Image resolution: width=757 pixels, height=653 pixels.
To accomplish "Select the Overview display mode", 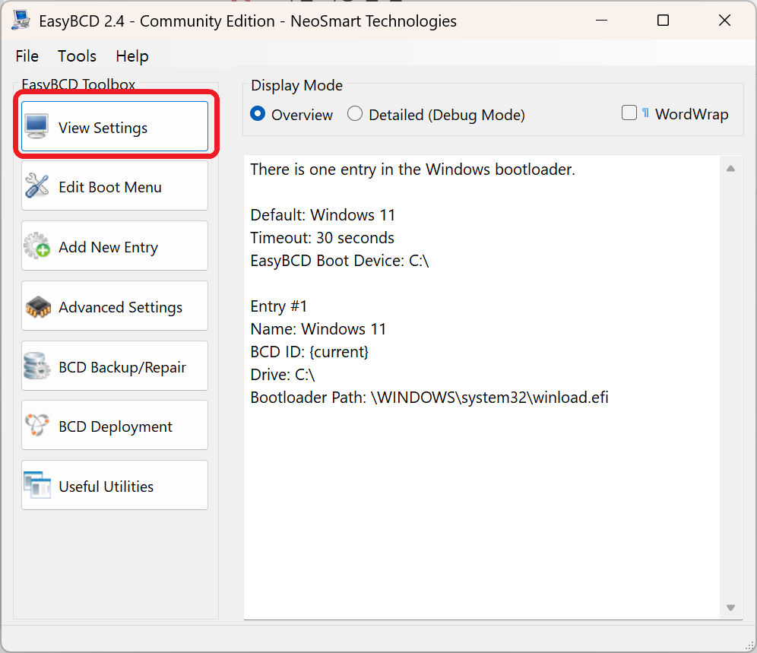I will pyautogui.click(x=258, y=114).
